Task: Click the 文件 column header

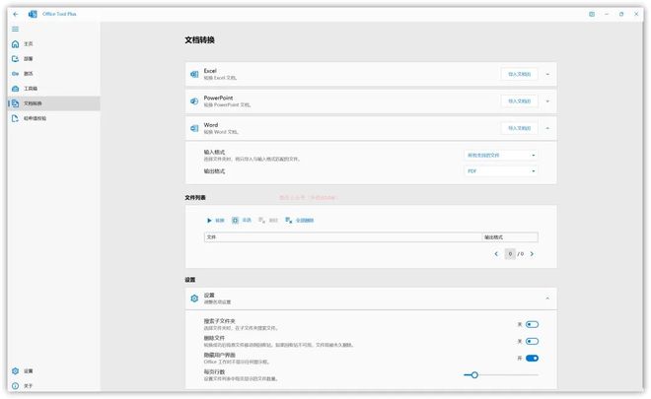Action: pyautogui.click(x=343, y=237)
